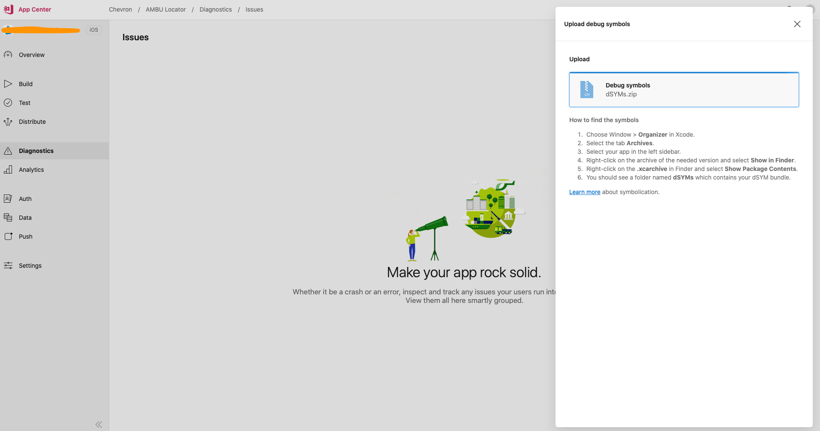Click the Overview gauge icon
The width and height of the screenshot is (820, 431).
[8, 54]
